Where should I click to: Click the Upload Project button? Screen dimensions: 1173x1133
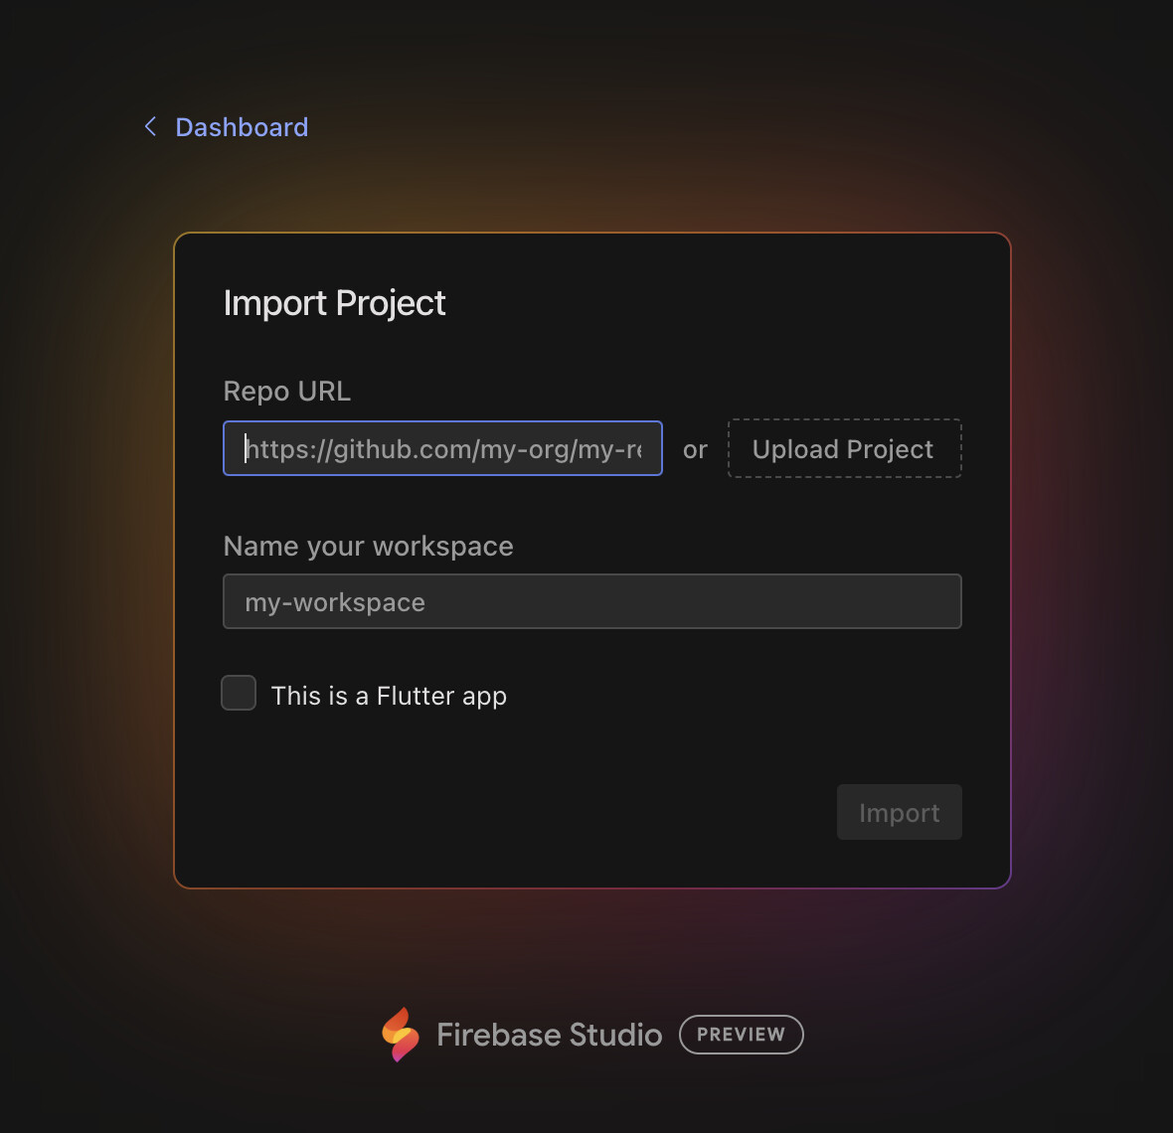pyautogui.click(x=845, y=448)
